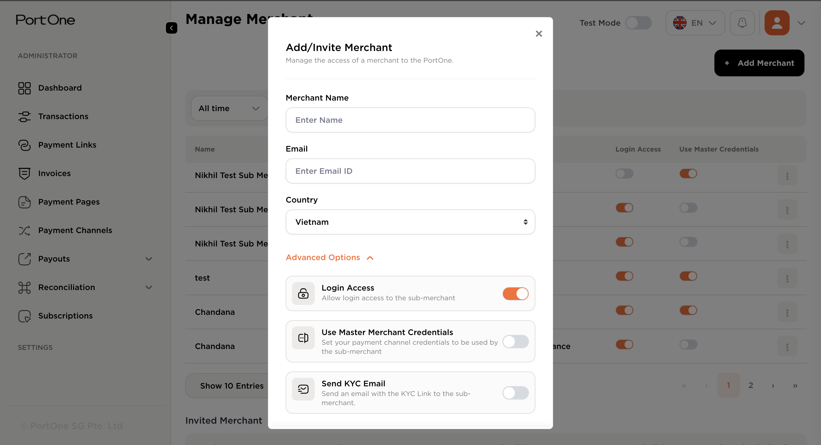Click the Payment Links icon

tap(24, 145)
